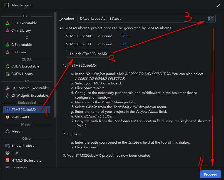The width and height of the screenshot is (224, 180).
Task: Click the HTML5 Boilerplate icon
Action: [8, 160]
